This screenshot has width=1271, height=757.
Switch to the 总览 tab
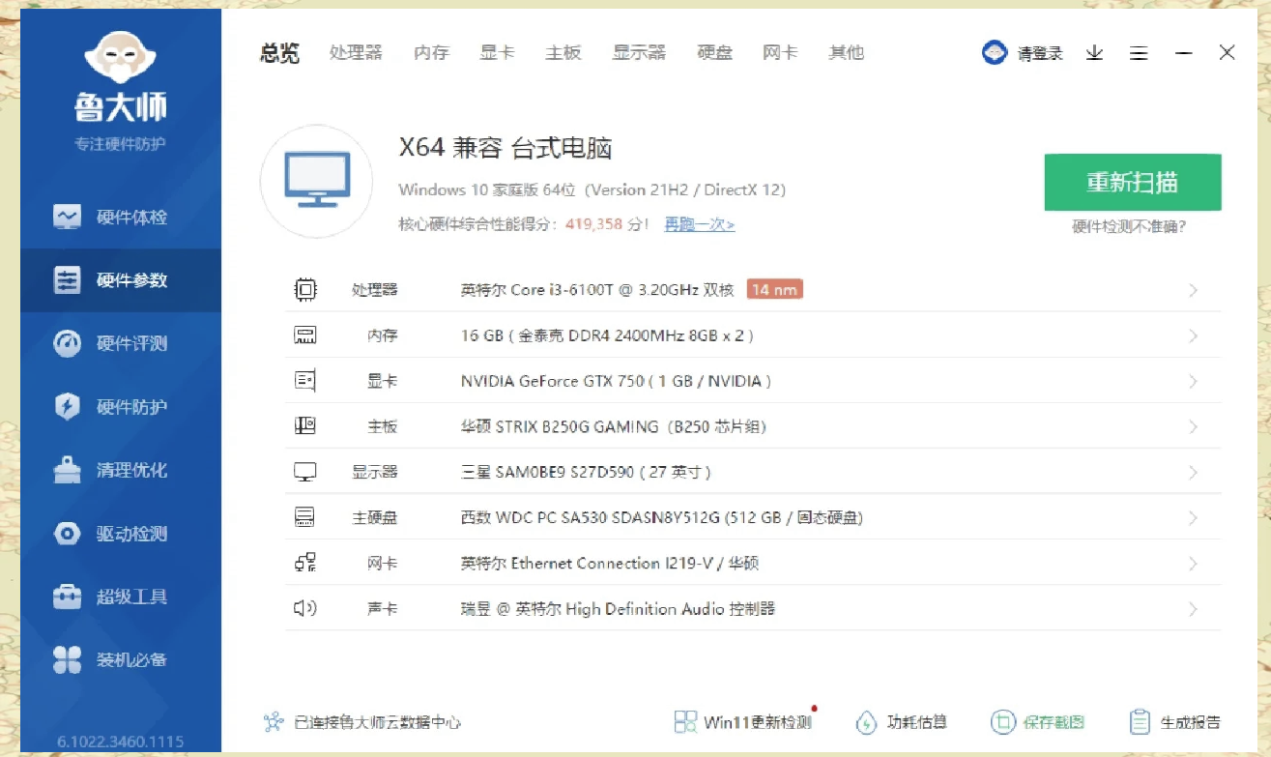tap(279, 53)
